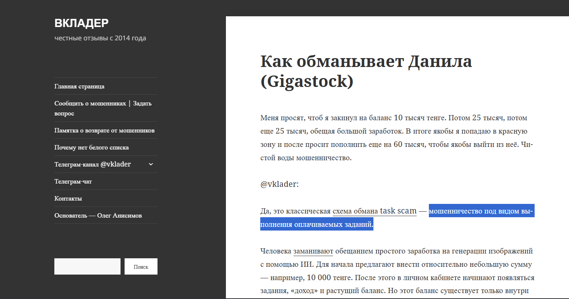569x299 pixels.
Task: Follow the 'схема обмана task scam' link
Action: coord(375,211)
